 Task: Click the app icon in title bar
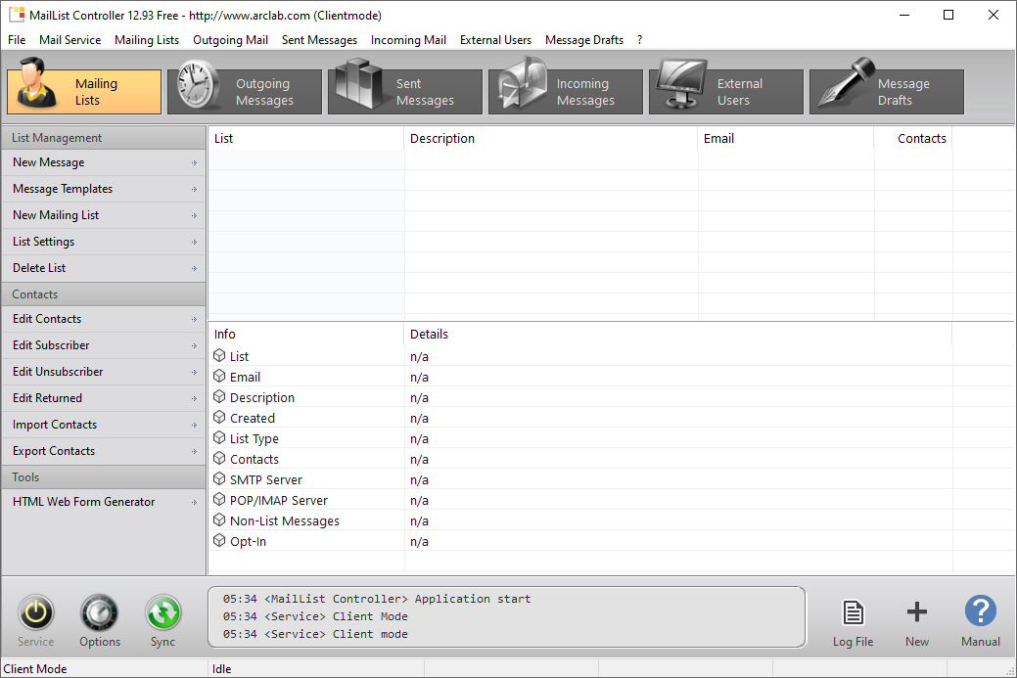[17, 15]
